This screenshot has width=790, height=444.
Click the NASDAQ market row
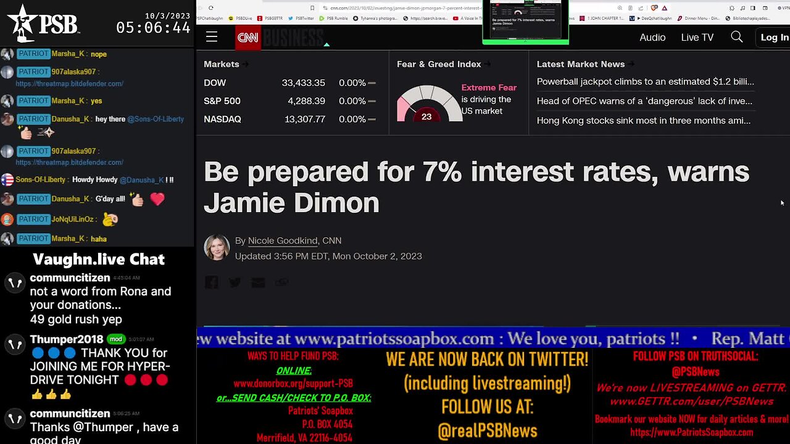[x=289, y=119]
